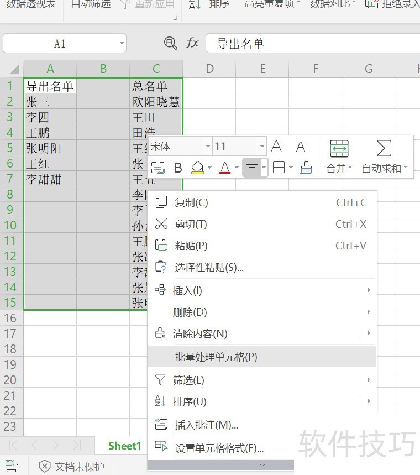The width and height of the screenshot is (420, 475).
Task: Click the scissors cut icon
Action: [161, 224]
